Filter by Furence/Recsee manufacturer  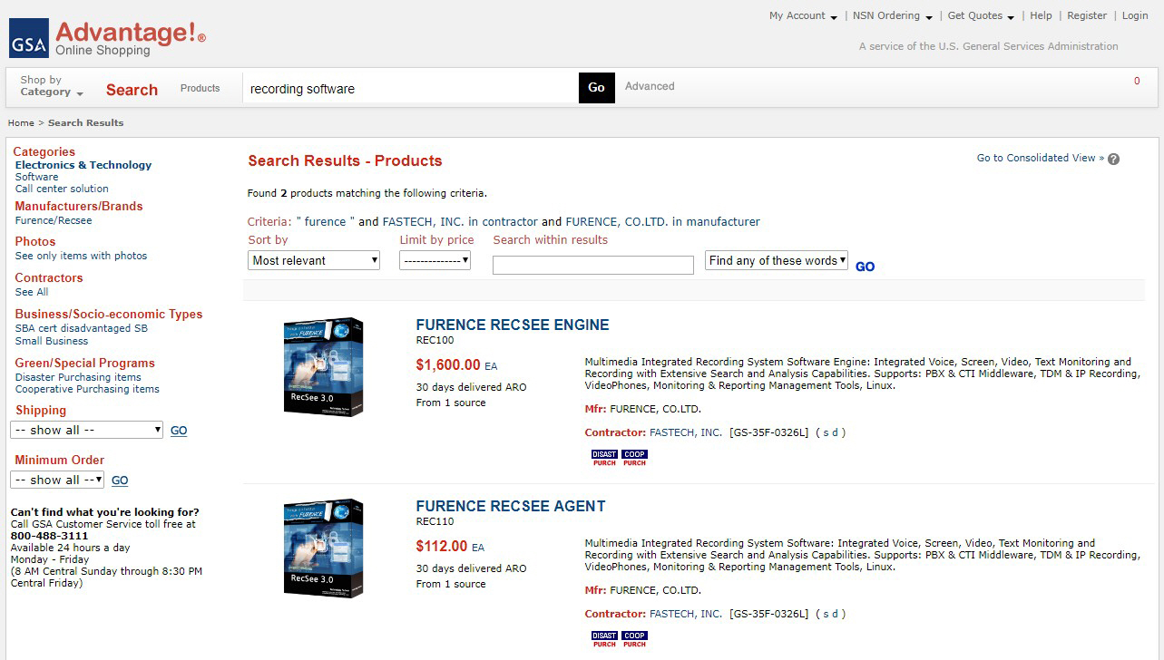click(54, 220)
